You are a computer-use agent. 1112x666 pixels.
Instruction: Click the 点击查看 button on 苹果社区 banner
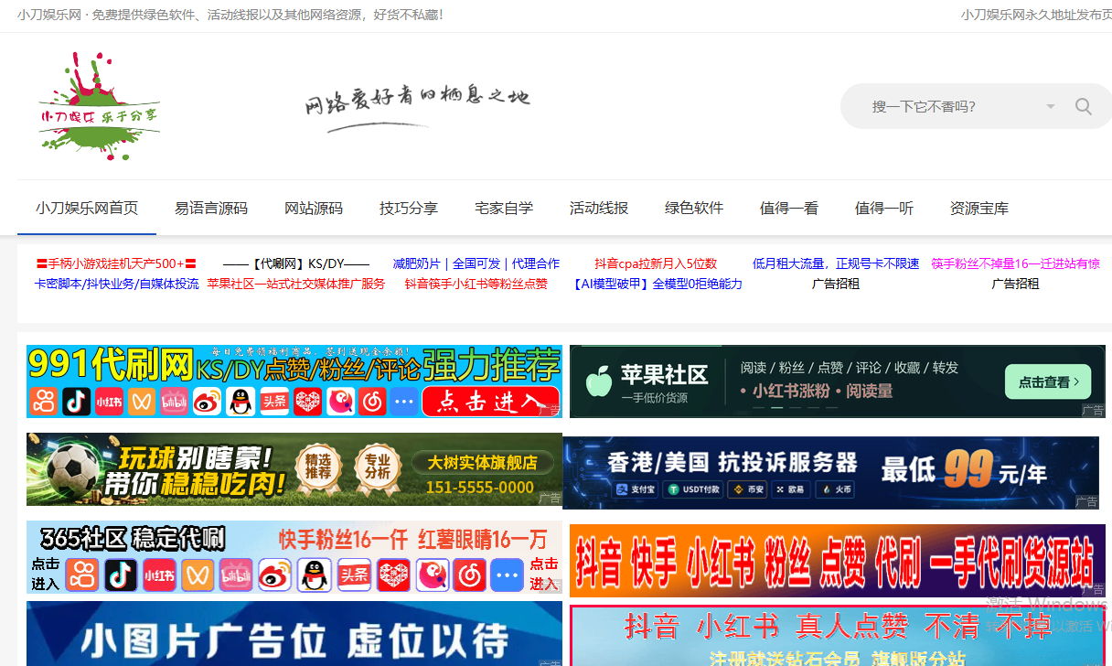[x=1048, y=381]
